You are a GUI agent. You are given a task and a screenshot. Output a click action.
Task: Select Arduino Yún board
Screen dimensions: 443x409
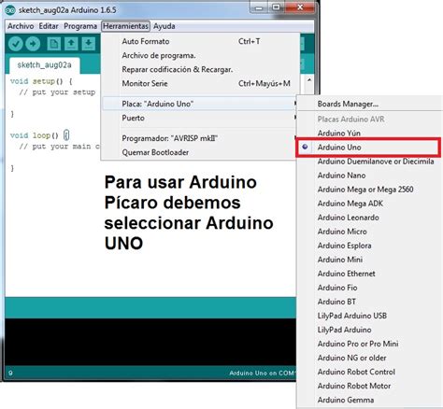(x=369, y=134)
